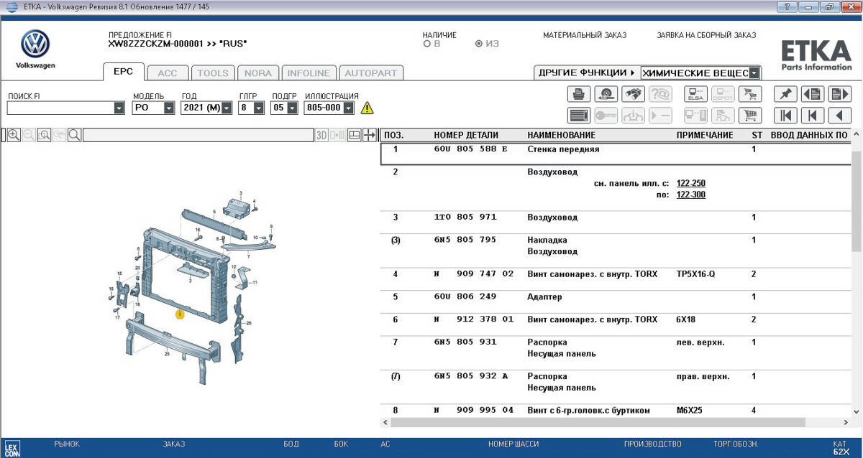Viewport: 863px width, 458px height.
Task: Click the pushpin icon
Action: pos(785,94)
